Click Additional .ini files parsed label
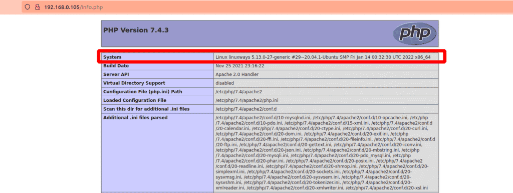 (x=135, y=118)
